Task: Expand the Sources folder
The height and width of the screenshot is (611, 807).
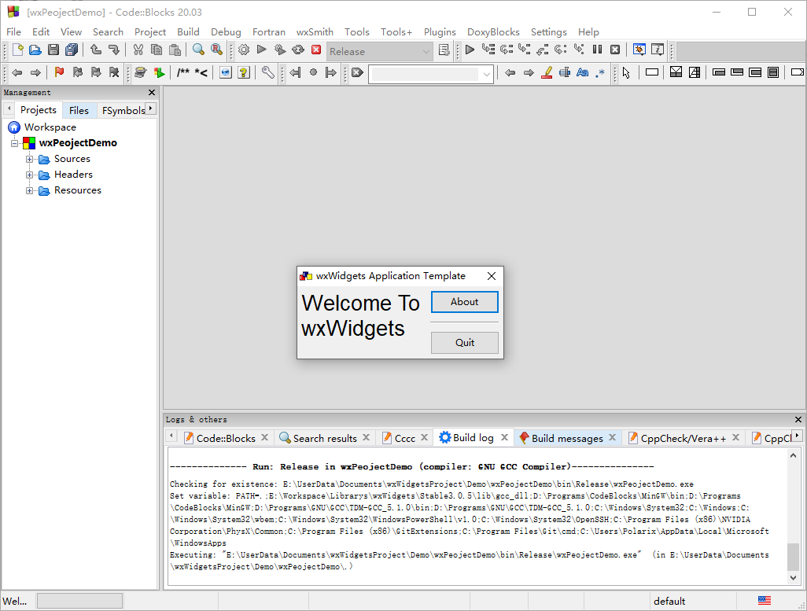Action: [30, 159]
